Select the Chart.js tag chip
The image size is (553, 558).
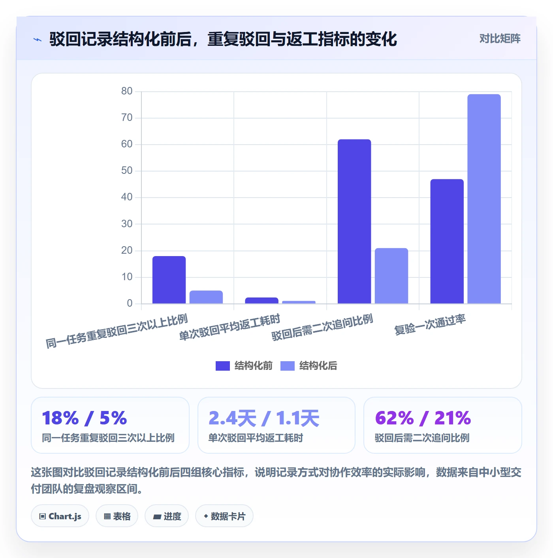tap(60, 516)
